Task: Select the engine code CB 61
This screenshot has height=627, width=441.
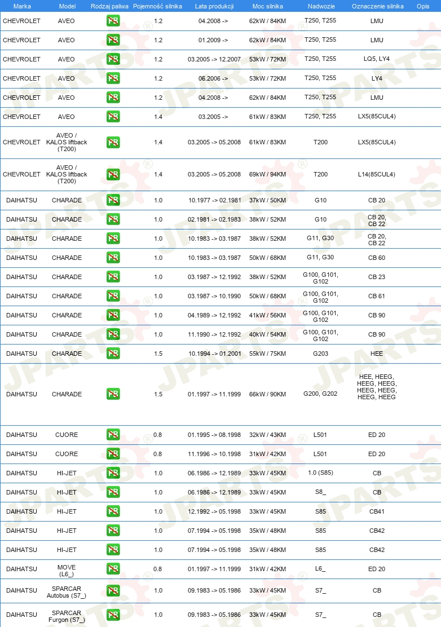Action: [x=377, y=297]
